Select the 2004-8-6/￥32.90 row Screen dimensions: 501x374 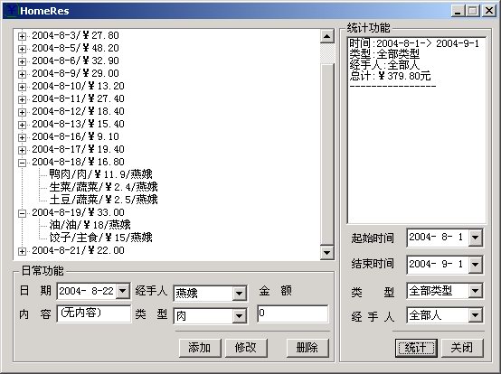(x=75, y=61)
